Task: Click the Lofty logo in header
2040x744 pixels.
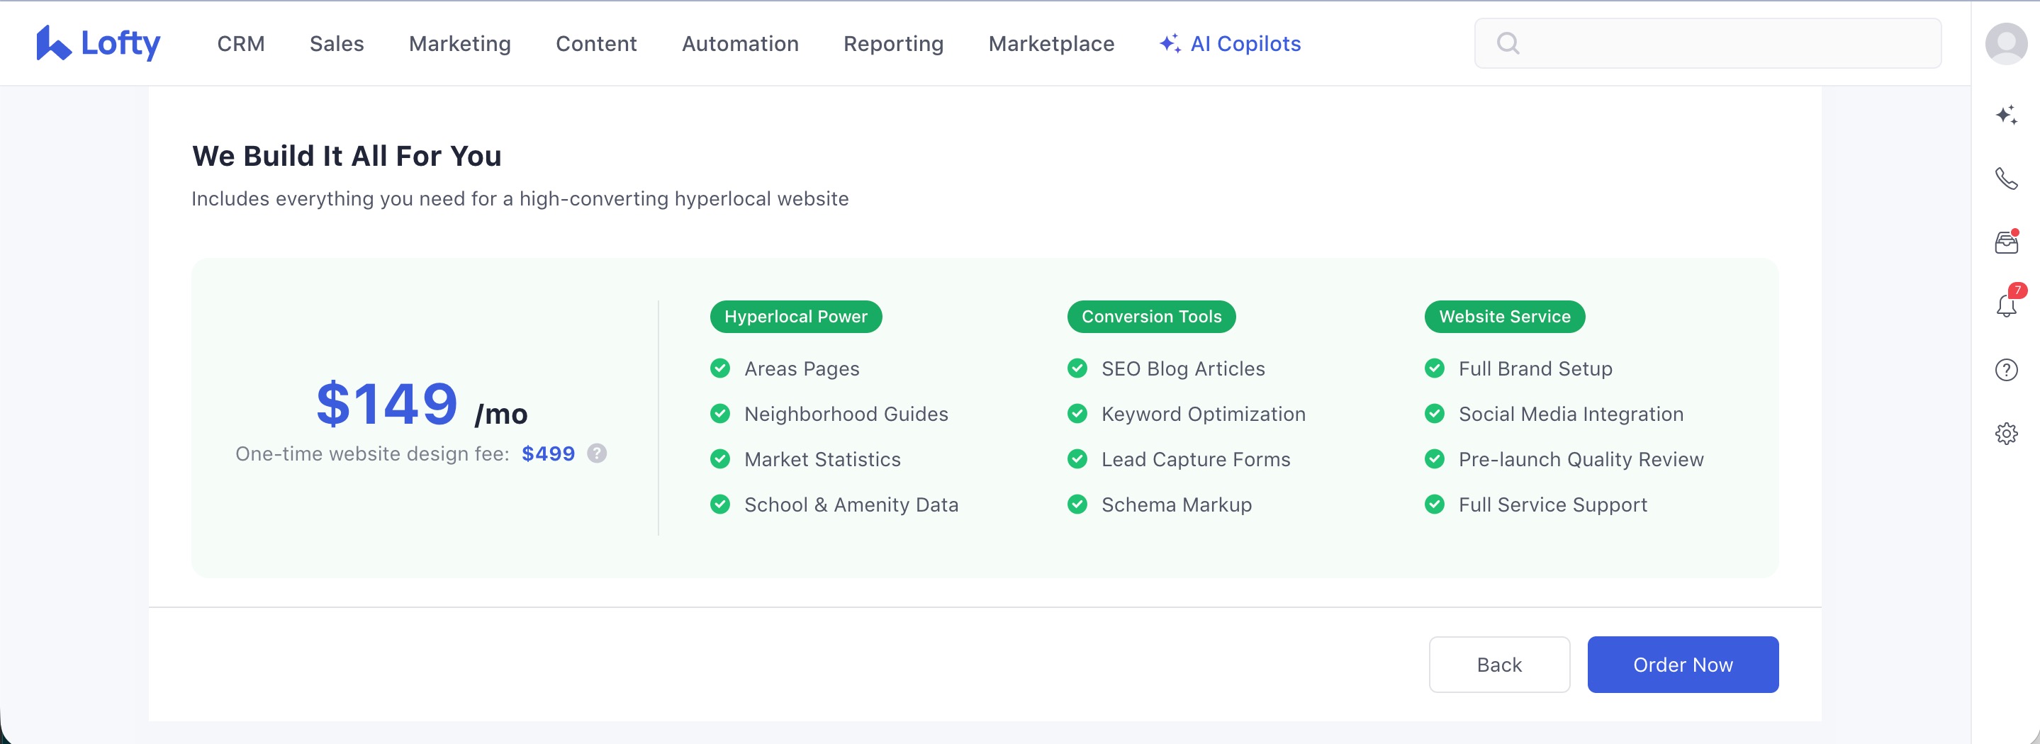Action: tap(99, 43)
